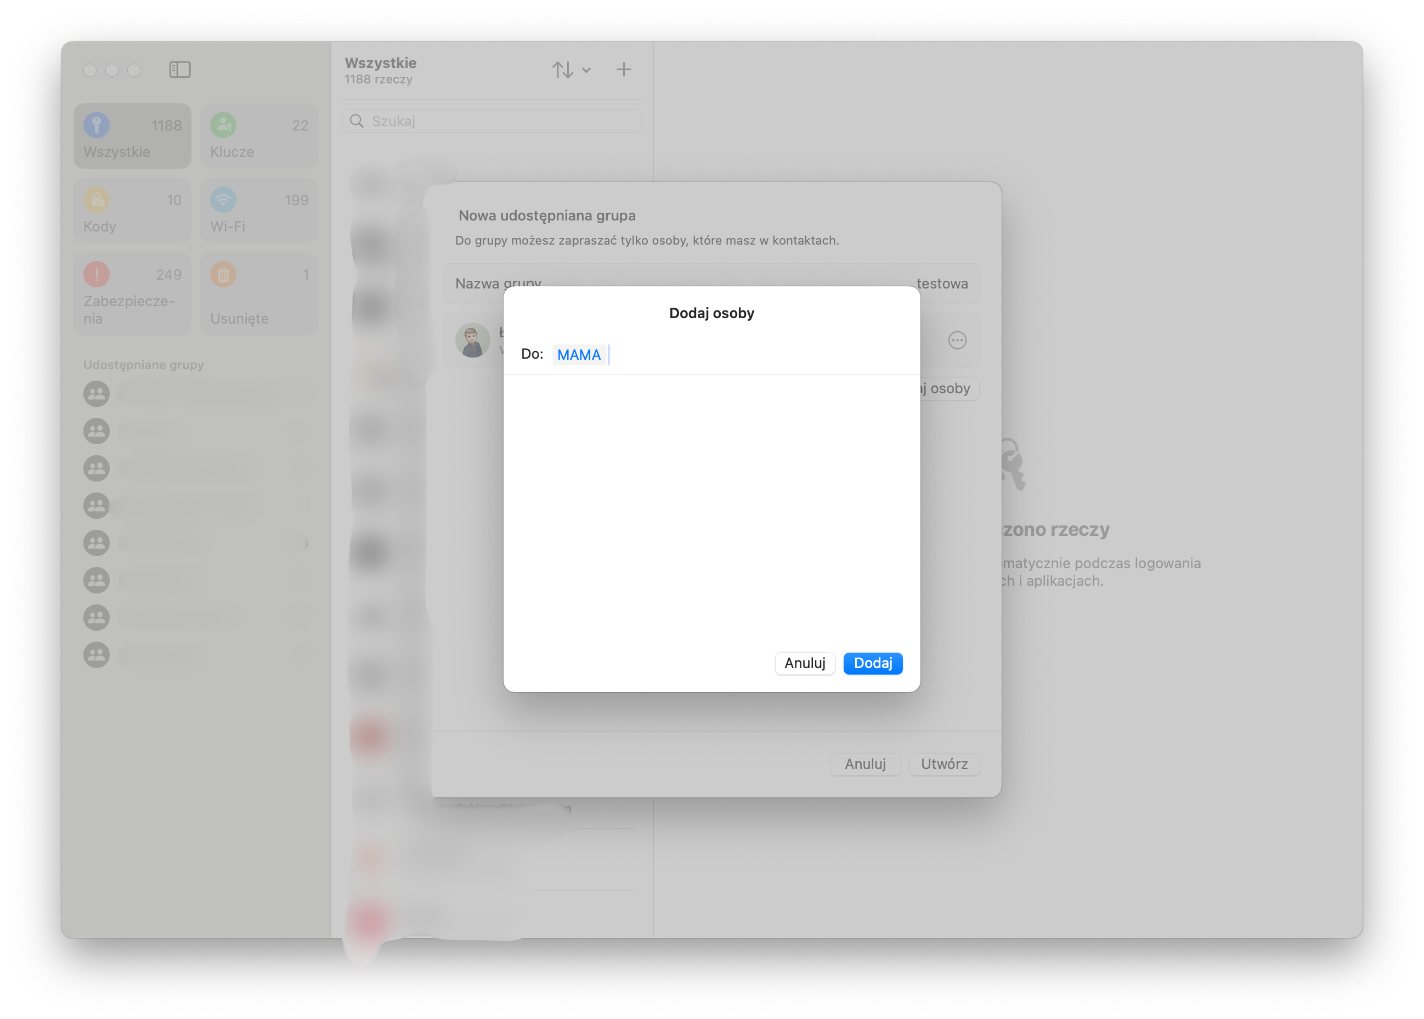This screenshot has width=1424, height=1019.
Task: Click the ellipsis options icon beside owner
Action: pyautogui.click(x=957, y=341)
